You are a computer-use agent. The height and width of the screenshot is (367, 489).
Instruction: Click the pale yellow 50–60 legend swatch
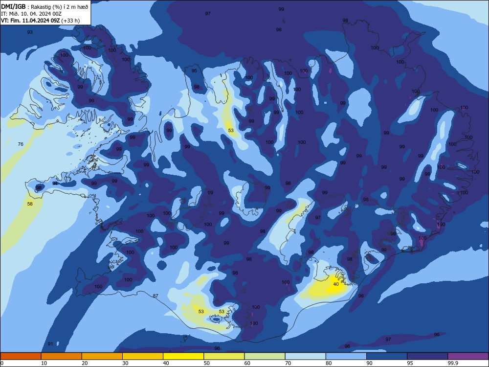click(224, 356)
